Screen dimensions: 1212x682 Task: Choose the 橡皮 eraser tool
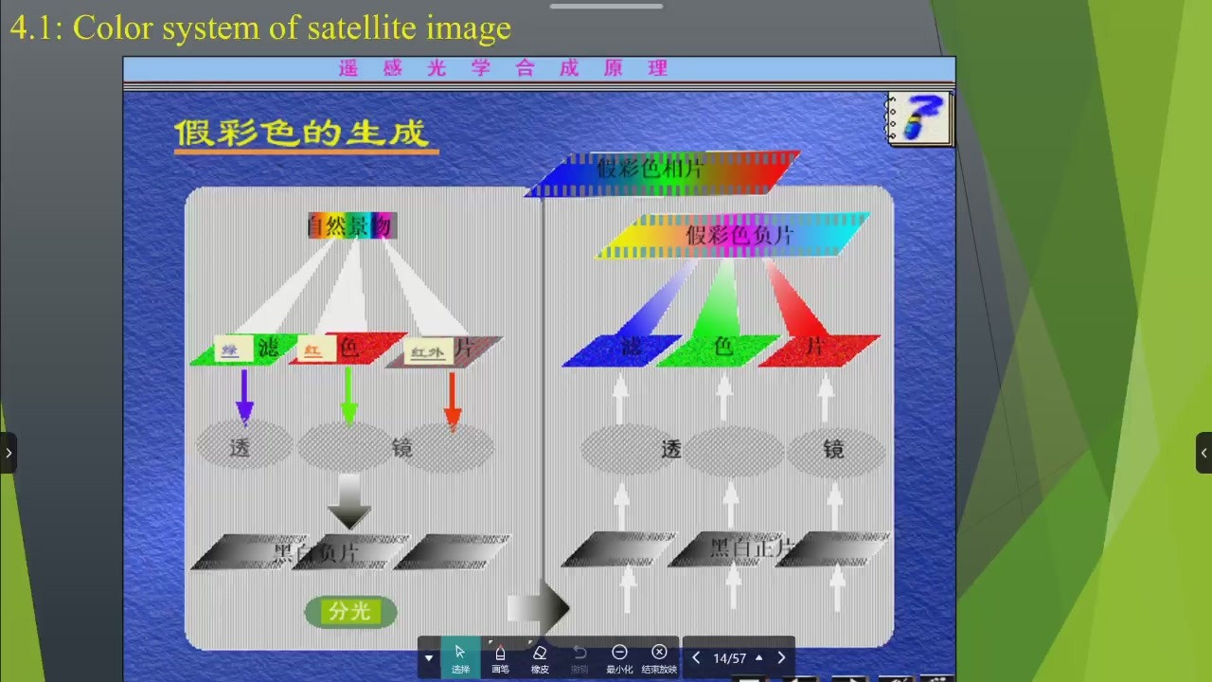(540, 657)
